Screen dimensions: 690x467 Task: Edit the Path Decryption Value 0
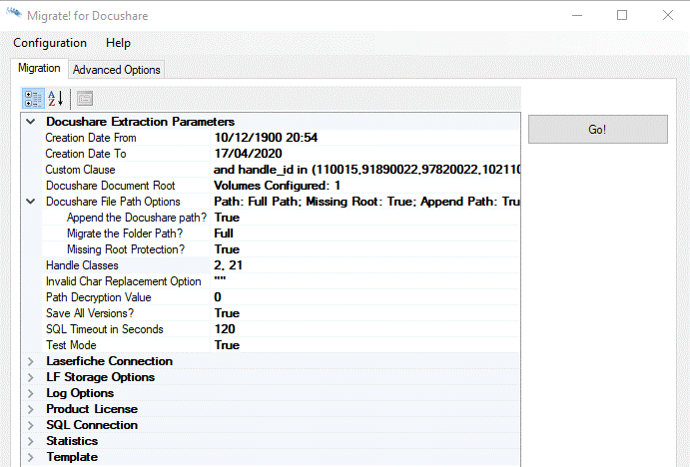(365, 297)
